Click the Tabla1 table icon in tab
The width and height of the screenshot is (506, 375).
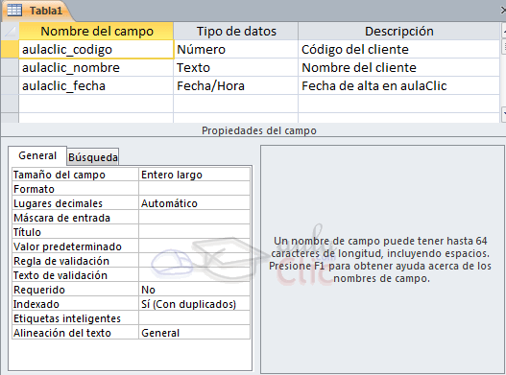tap(14, 11)
